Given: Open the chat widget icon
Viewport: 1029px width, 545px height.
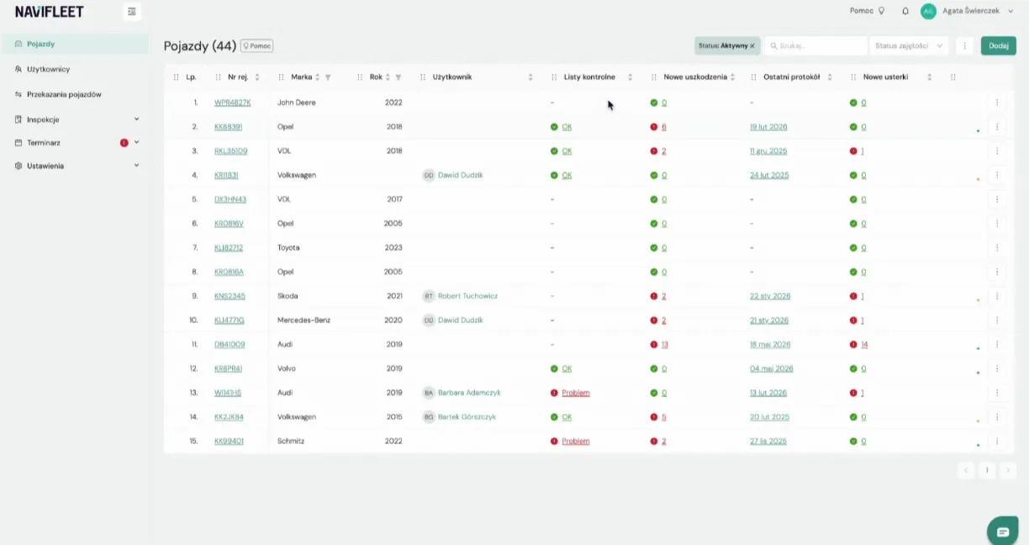Looking at the screenshot, I should [1003, 532].
